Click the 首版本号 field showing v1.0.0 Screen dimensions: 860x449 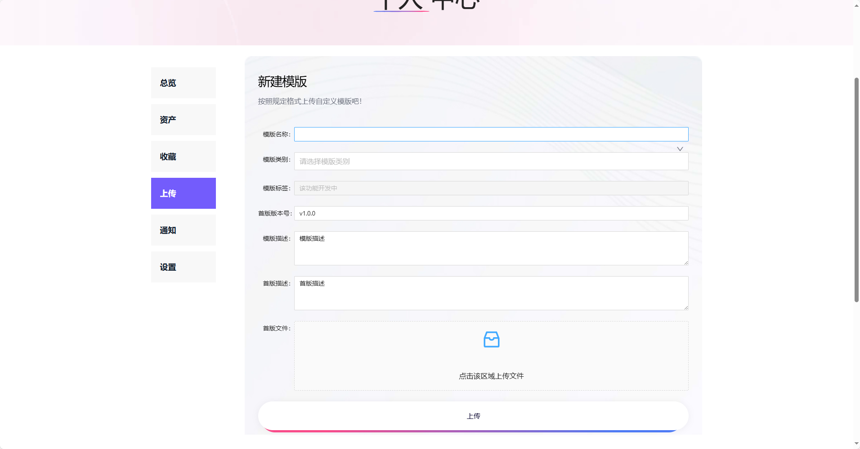(491, 213)
